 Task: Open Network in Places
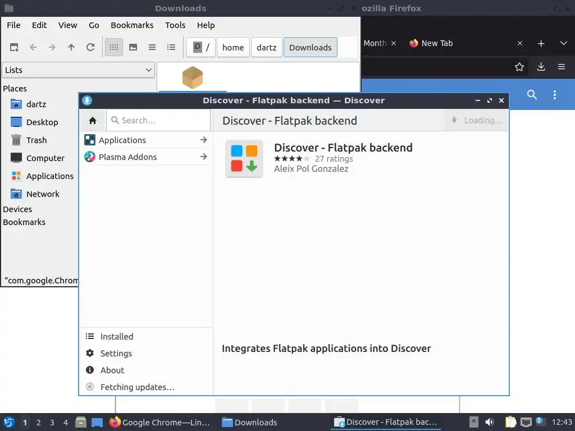(35, 194)
